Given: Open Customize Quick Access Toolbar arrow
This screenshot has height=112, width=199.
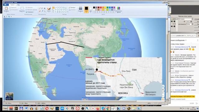Looking at the screenshot, I should 11,16.
